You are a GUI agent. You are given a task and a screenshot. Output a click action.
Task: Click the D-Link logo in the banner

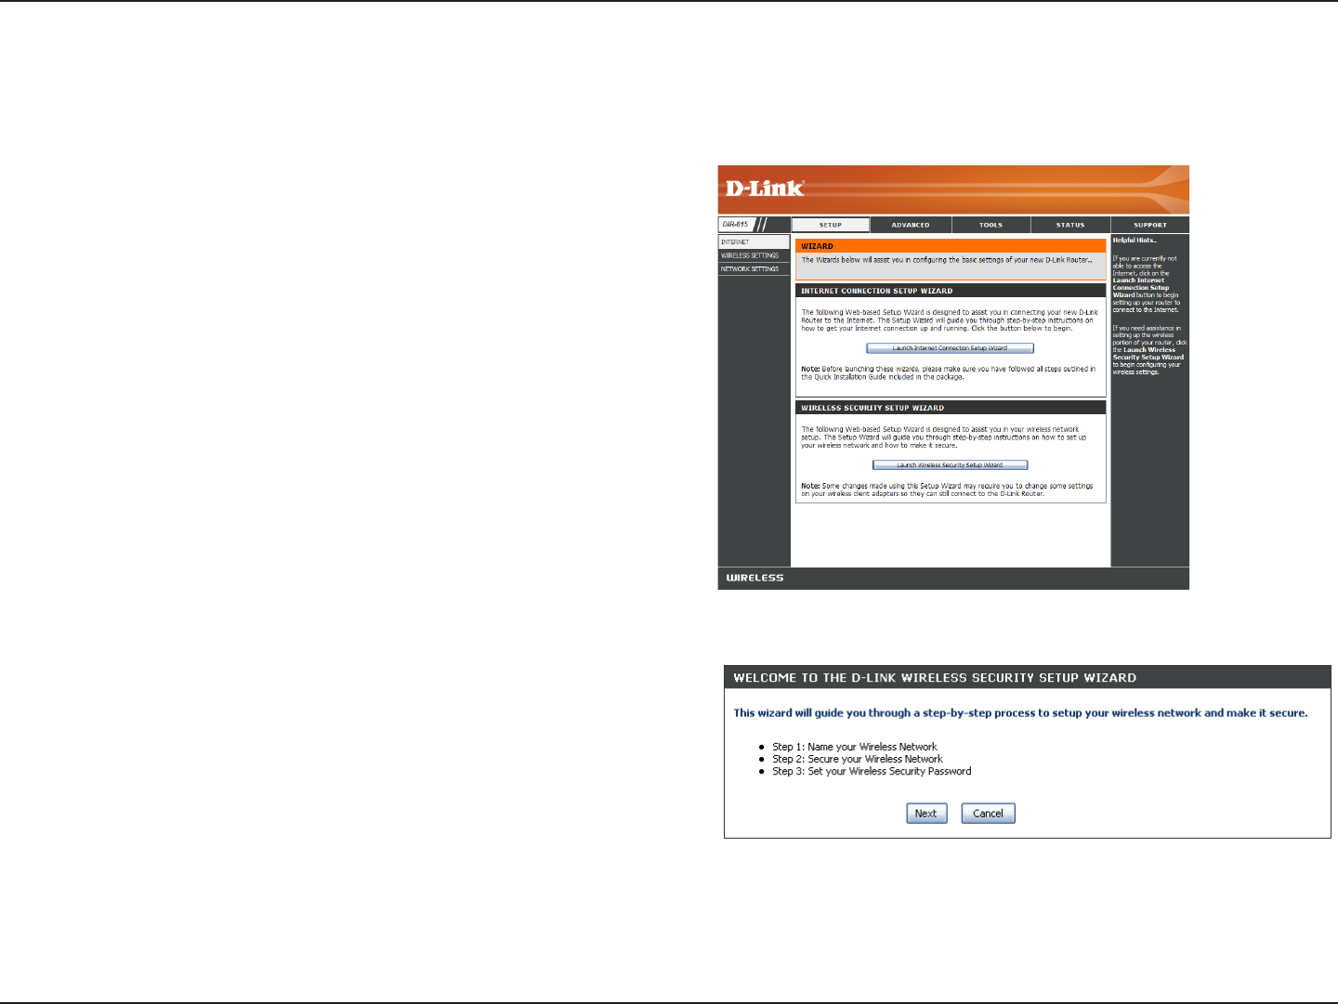(765, 189)
